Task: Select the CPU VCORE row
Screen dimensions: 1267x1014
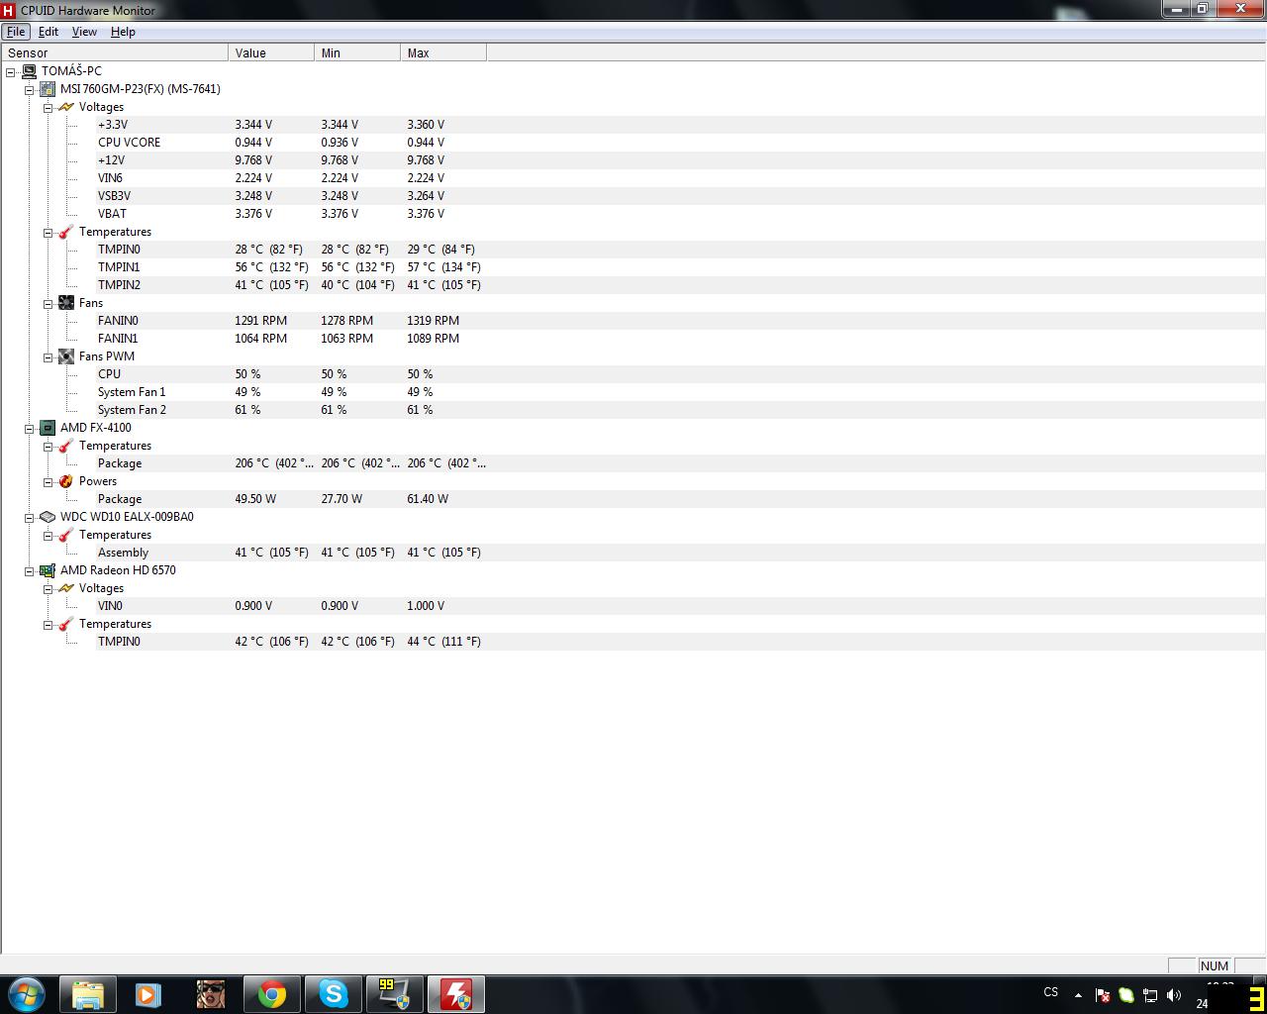Action: 633,143
